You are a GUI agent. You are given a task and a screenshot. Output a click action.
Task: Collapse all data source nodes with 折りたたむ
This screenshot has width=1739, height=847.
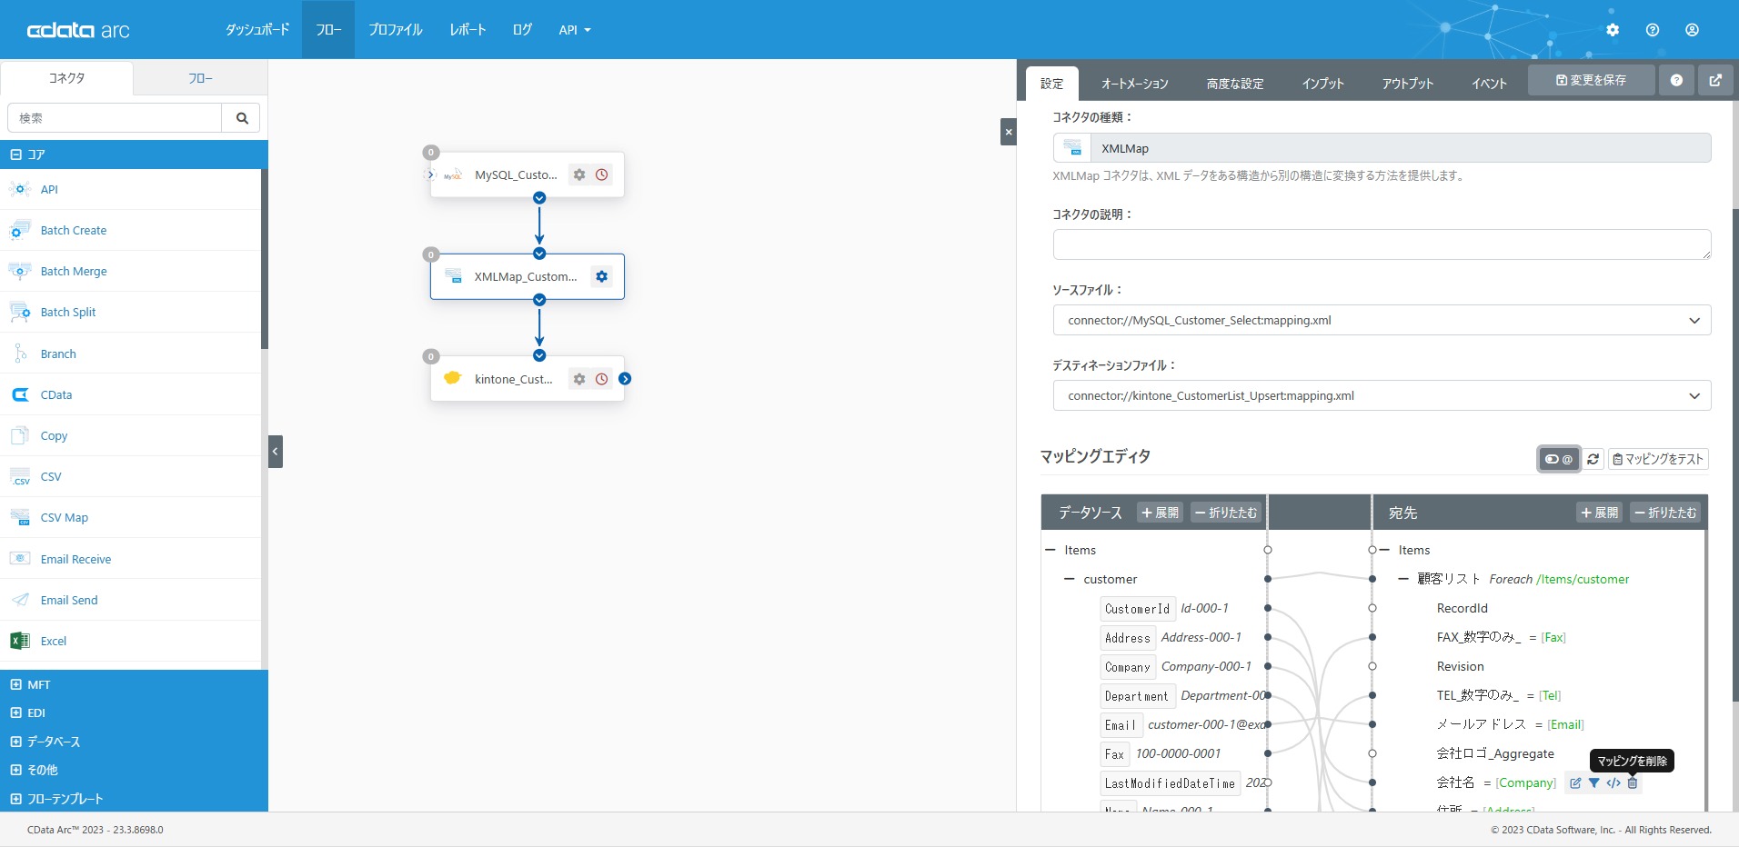click(1225, 513)
